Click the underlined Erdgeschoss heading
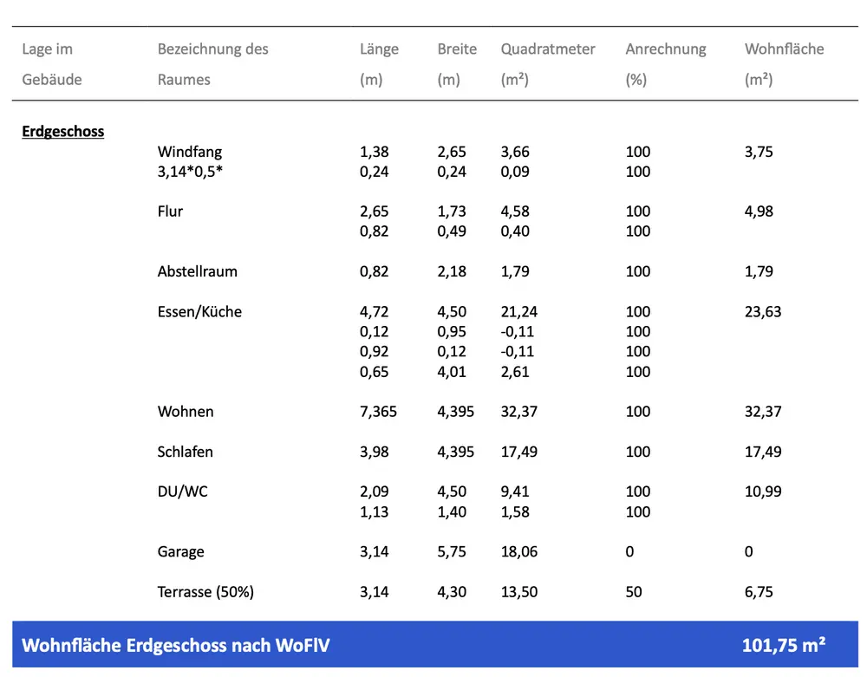Image resolution: width=867 pixels, height=677 pixels. click(x=62, y=132)
